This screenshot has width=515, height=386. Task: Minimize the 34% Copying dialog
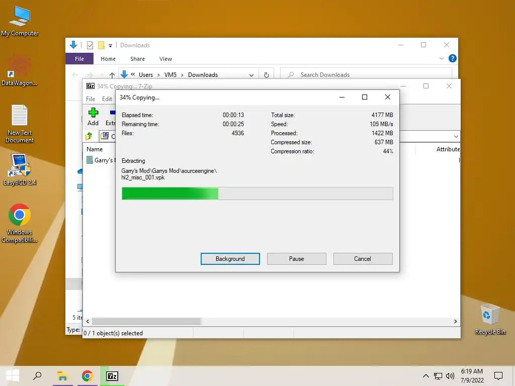pos(342,97)
